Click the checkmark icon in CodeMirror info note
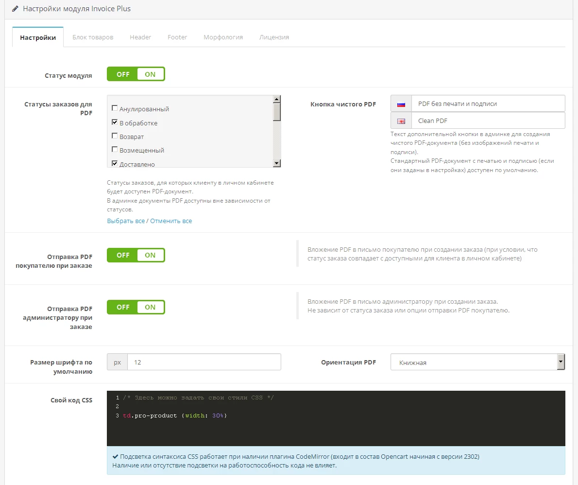Viewport: 578px width, 485px height. 116,457
